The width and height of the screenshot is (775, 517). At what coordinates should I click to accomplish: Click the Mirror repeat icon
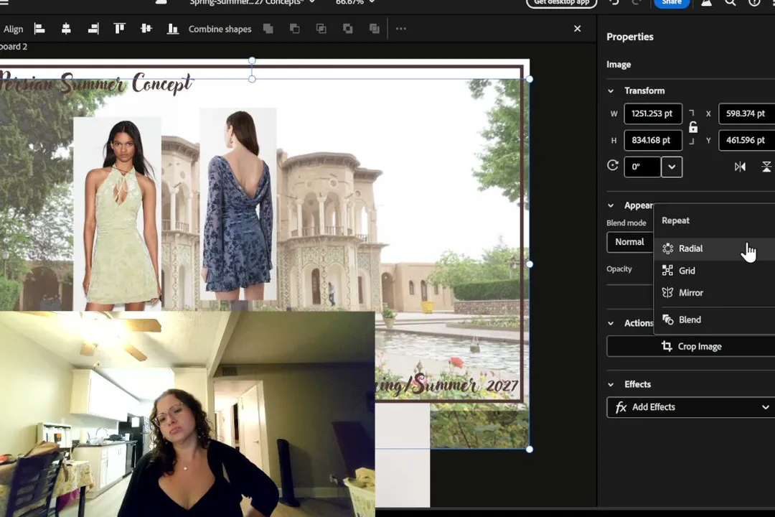point(668,293)
